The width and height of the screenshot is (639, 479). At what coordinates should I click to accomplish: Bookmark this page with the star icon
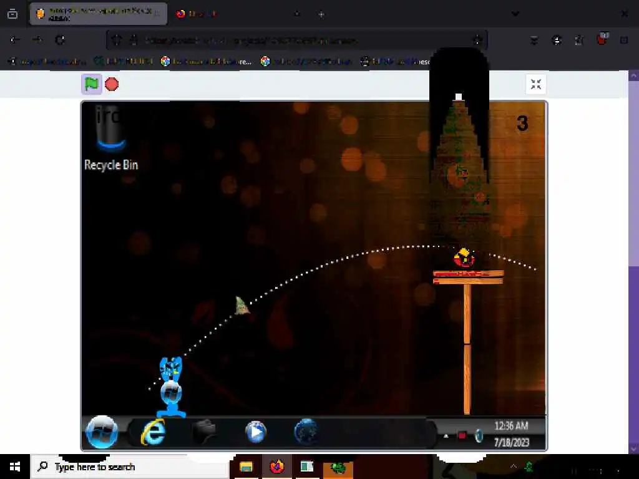point(477,40)
